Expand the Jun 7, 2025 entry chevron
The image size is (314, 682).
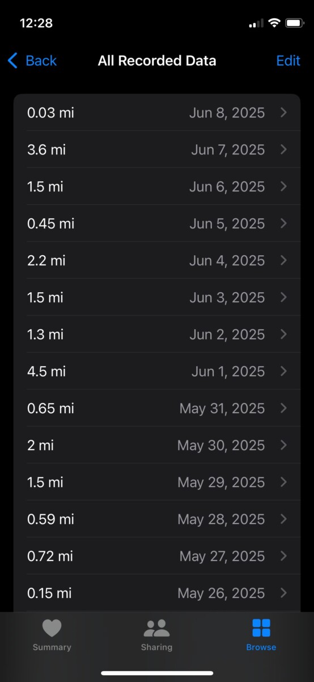coord(284,149)
